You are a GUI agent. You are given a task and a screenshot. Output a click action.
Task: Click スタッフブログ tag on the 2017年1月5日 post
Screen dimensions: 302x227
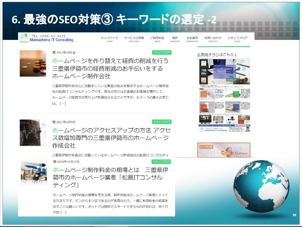tap(162, 53)
